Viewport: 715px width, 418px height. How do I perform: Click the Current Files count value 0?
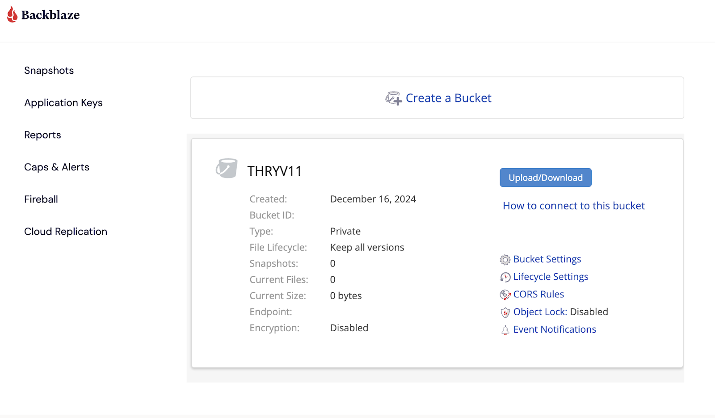333,279
